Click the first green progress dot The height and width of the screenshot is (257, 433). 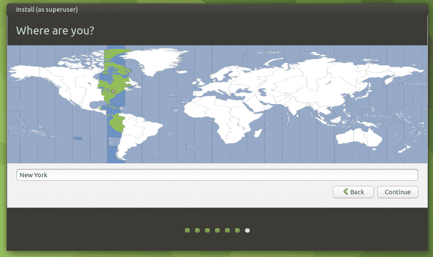coord(187,230)
